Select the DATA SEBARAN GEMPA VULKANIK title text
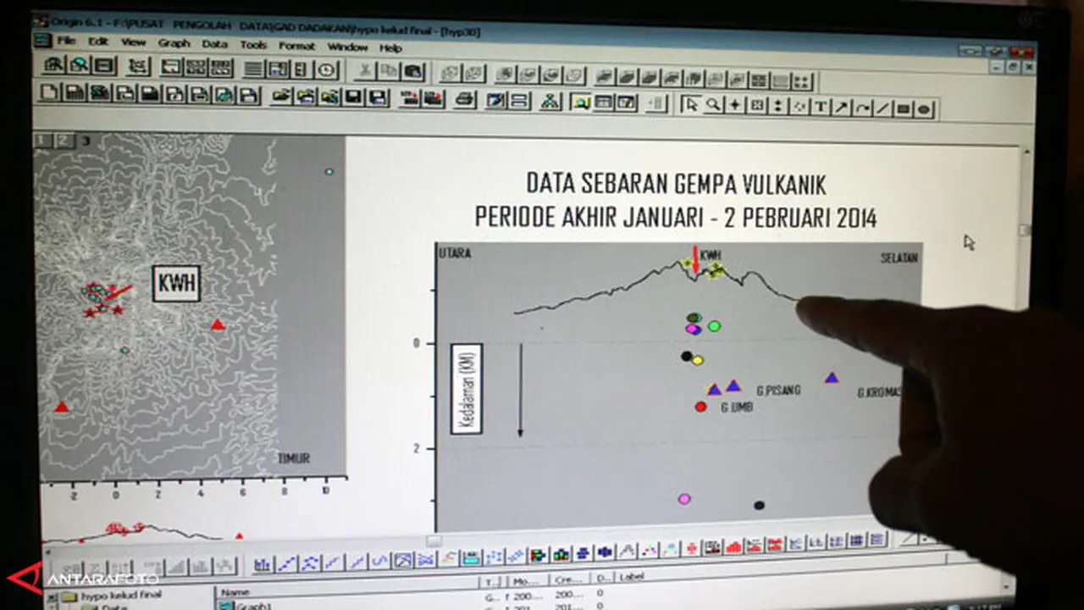This screenshot has width=1084, height=610. pyautogui.click(x=676, y=183)
